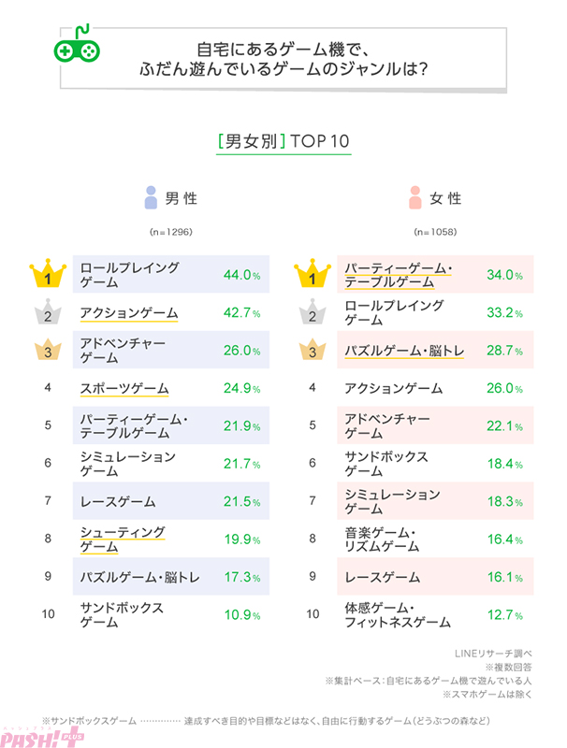
Task: Click the gold crown in the men's ranking
Action: pyautogui.click(x=46, y=275)
